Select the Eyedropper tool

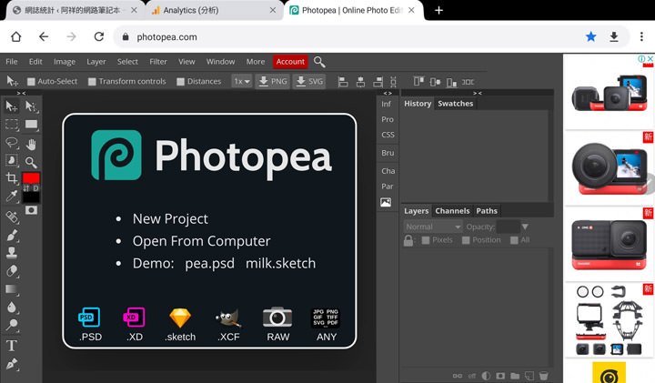[11, 197]
